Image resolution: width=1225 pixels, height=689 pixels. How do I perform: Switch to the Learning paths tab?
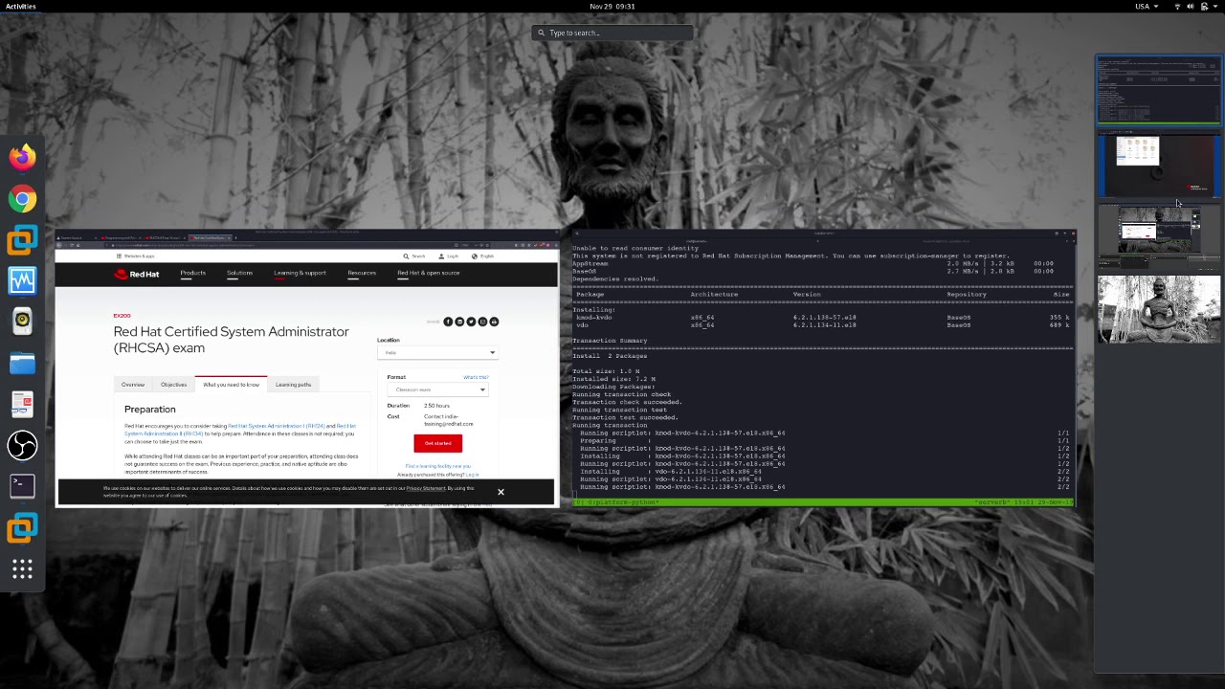[294, 385]
